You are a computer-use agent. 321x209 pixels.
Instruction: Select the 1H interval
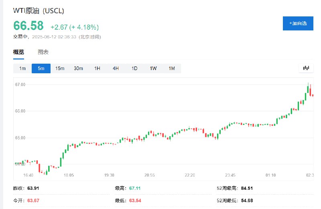click(x=97, y=68)
